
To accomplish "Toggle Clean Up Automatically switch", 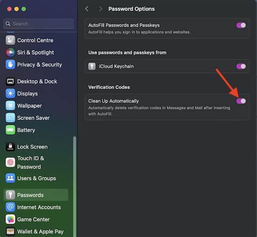I will point(241,101).
